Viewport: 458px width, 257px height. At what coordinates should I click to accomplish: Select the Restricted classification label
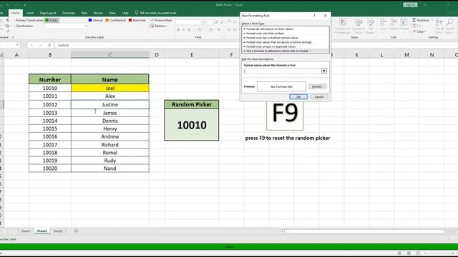[x=137, y=20]
